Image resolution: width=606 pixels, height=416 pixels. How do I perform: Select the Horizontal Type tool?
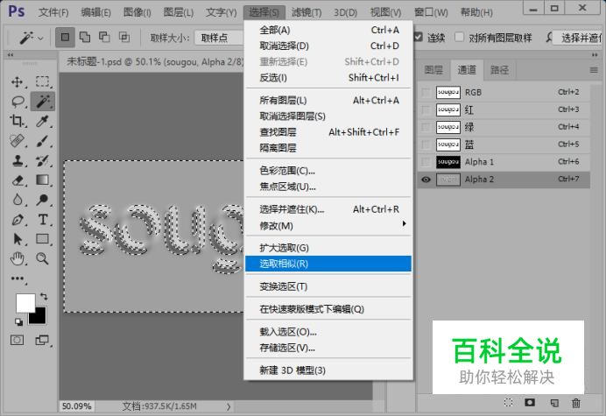click(43, 220)
